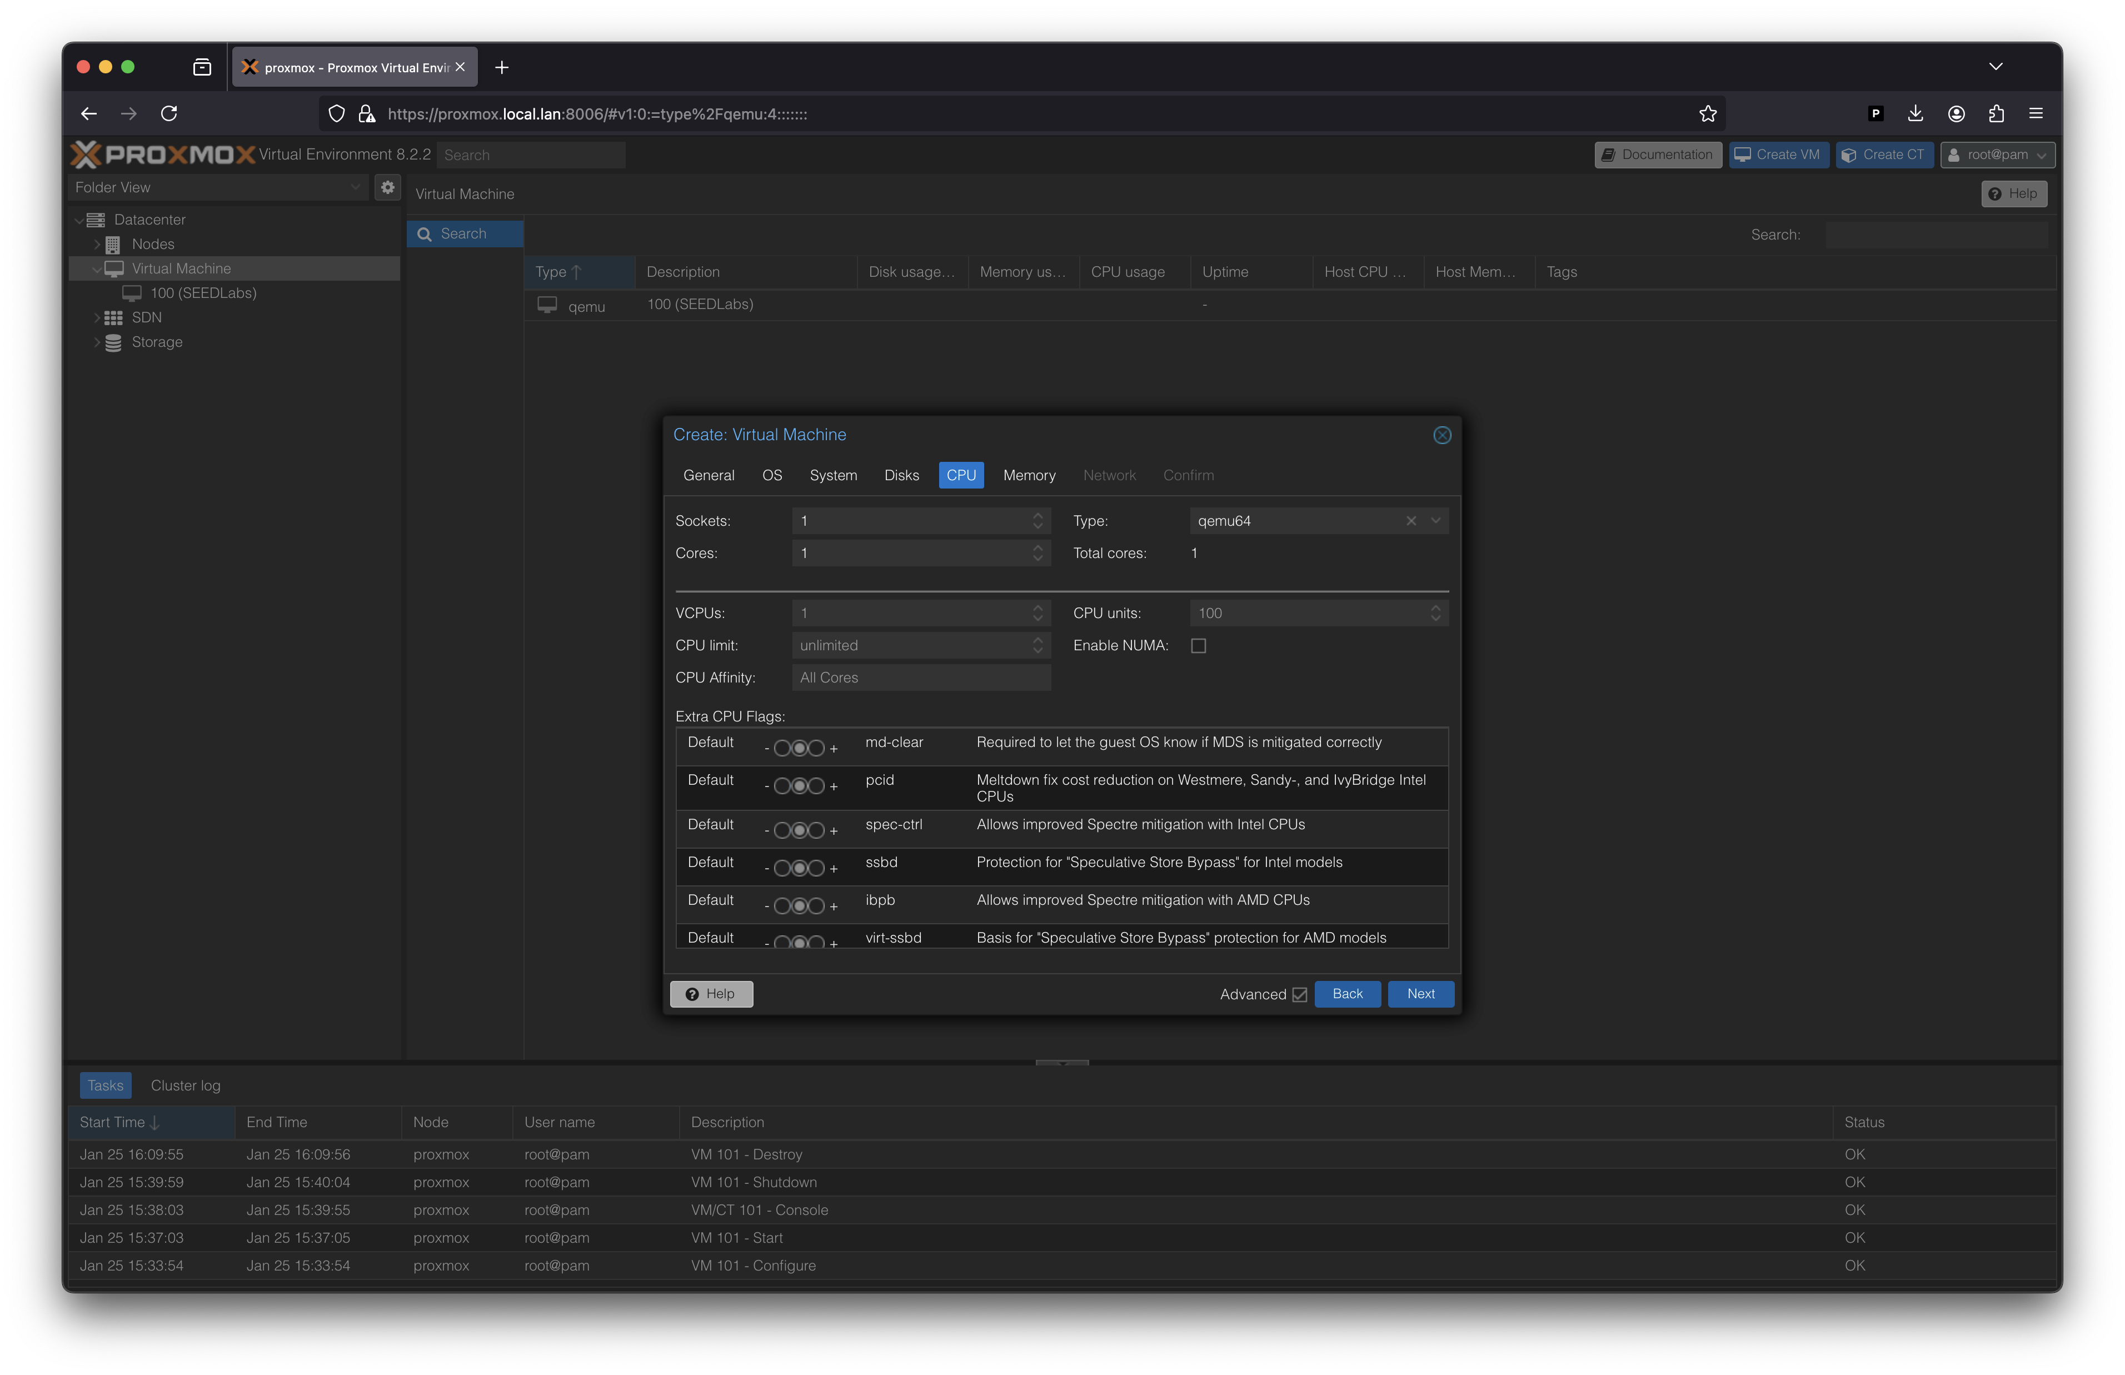Click the Create CT button
Viewport: 2125px width, 1375px height.
(1884, 155)
